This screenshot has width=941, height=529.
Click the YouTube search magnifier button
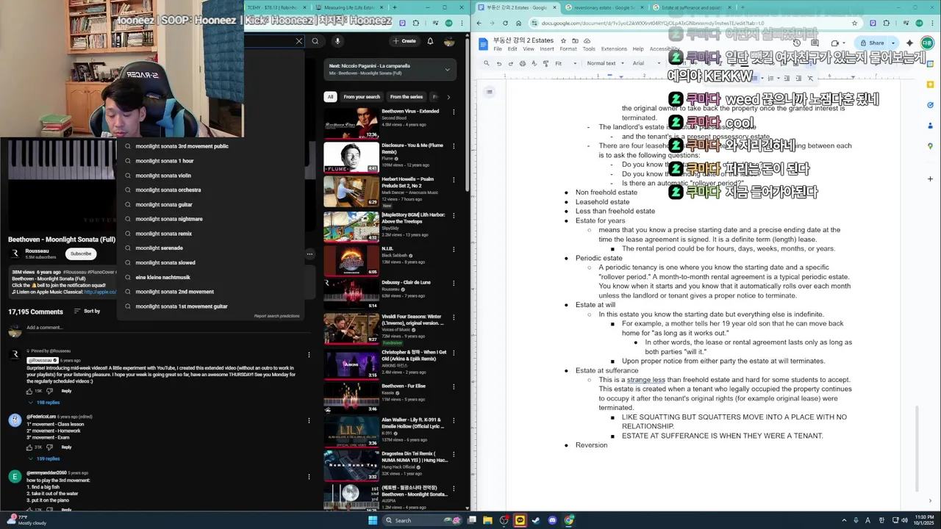pyautogui.click(x=315, y=41)
